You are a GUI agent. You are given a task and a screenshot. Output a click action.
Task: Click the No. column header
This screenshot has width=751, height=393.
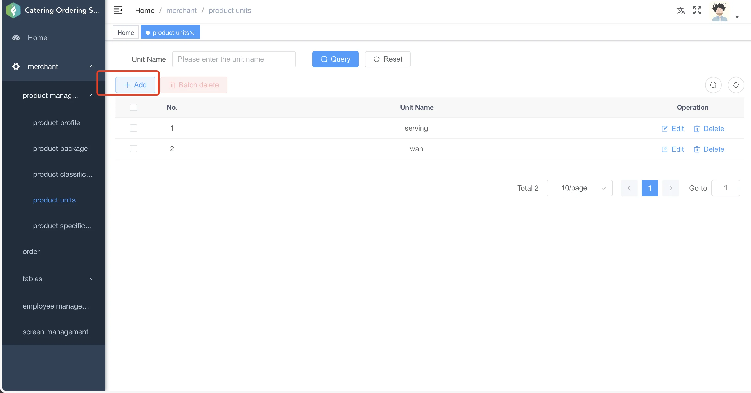pyautogui.click(x=172, y=107)
